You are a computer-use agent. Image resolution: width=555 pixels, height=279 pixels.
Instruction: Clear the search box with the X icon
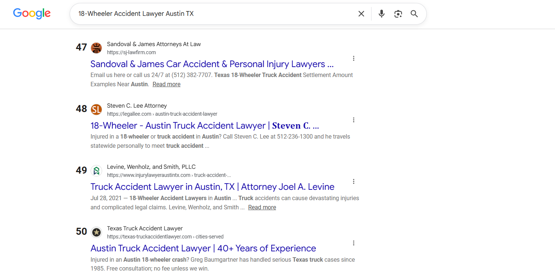point(361,14)
